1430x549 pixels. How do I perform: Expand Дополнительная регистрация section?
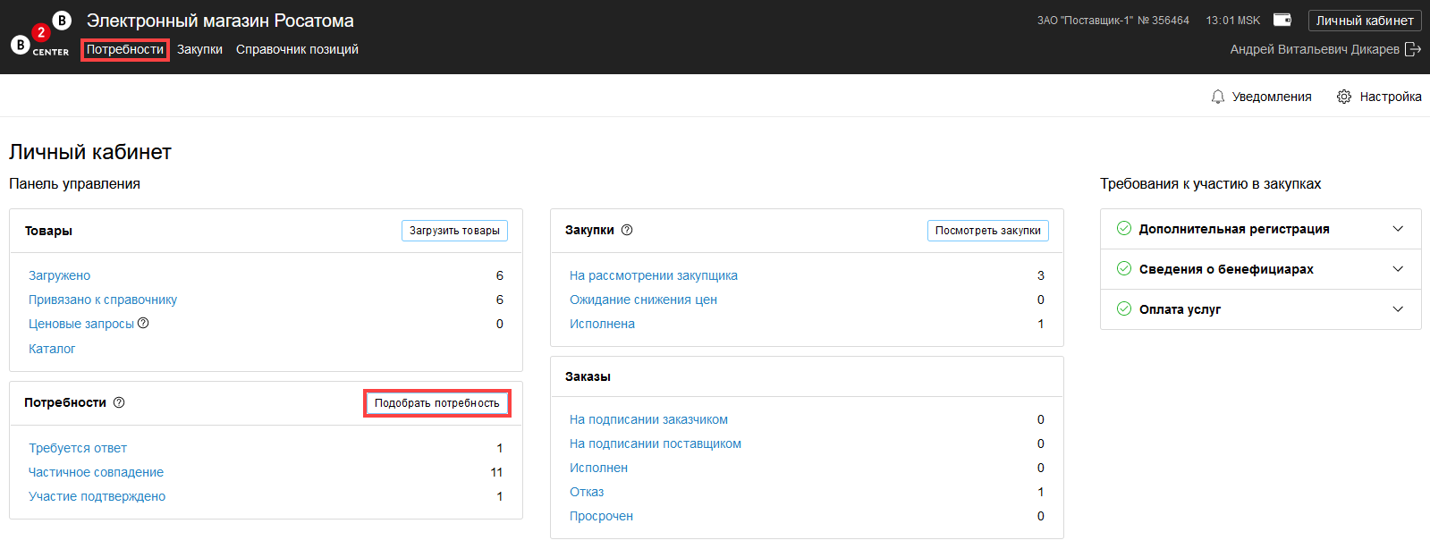click(x=1398, y=229)
